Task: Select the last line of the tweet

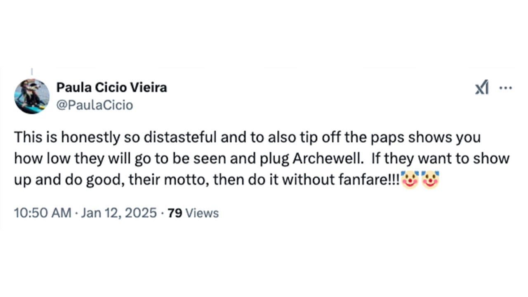Action: click(206, 180)
